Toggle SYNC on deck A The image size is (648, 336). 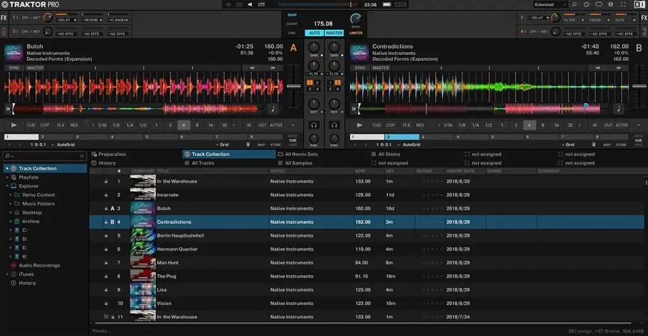[14, 68]
